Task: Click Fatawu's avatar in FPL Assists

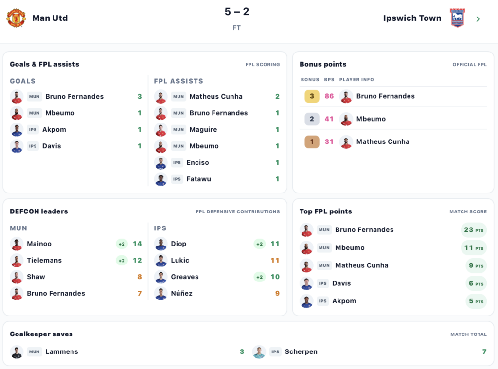Action: click(160, 179)
